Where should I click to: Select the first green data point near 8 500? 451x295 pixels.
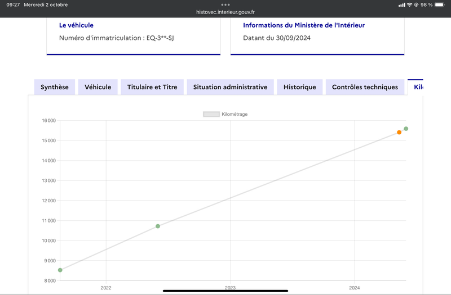[60, 270]
